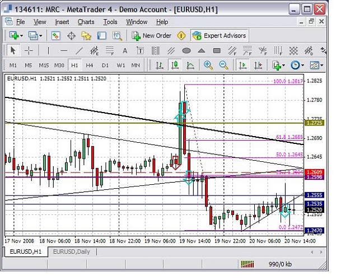Image resolution: width=350 pixels, height=280 pixels.
Task: Open the Periods clock icon
Action: pos(295,66)
